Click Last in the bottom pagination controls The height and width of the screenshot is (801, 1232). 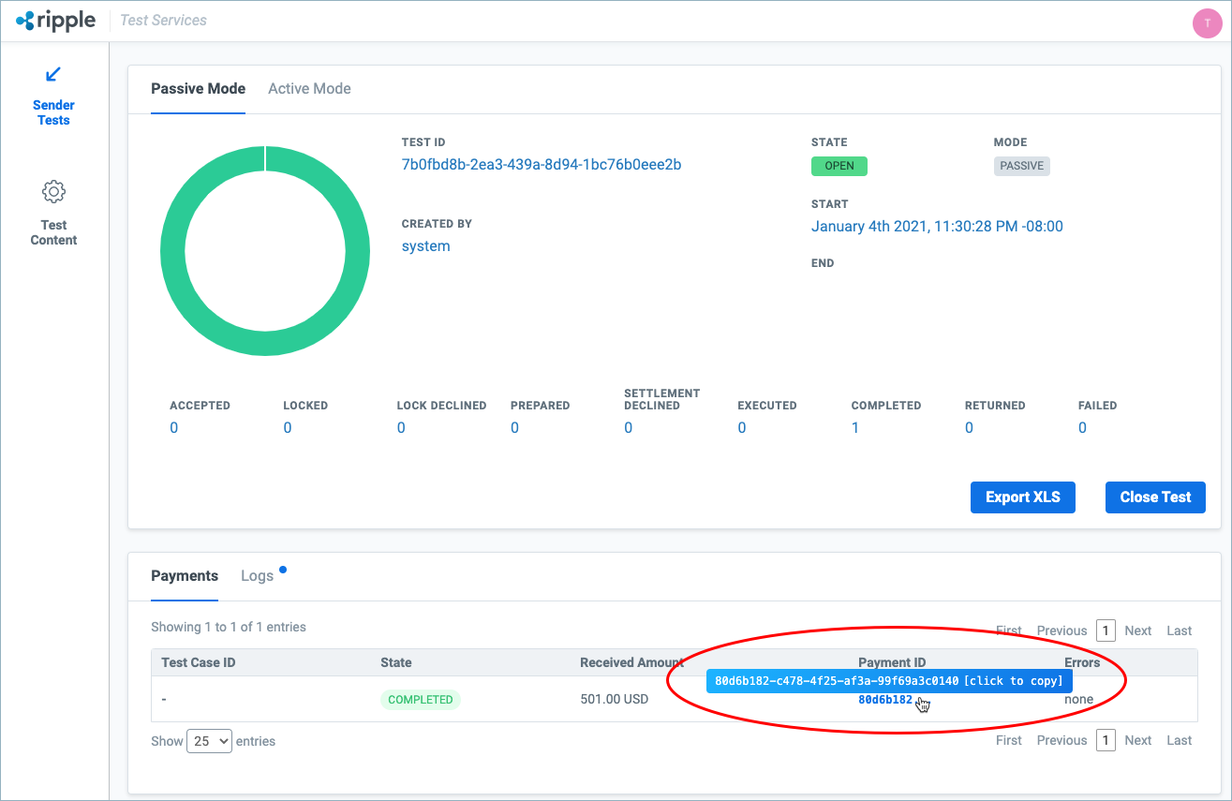tap(1179, 740)
